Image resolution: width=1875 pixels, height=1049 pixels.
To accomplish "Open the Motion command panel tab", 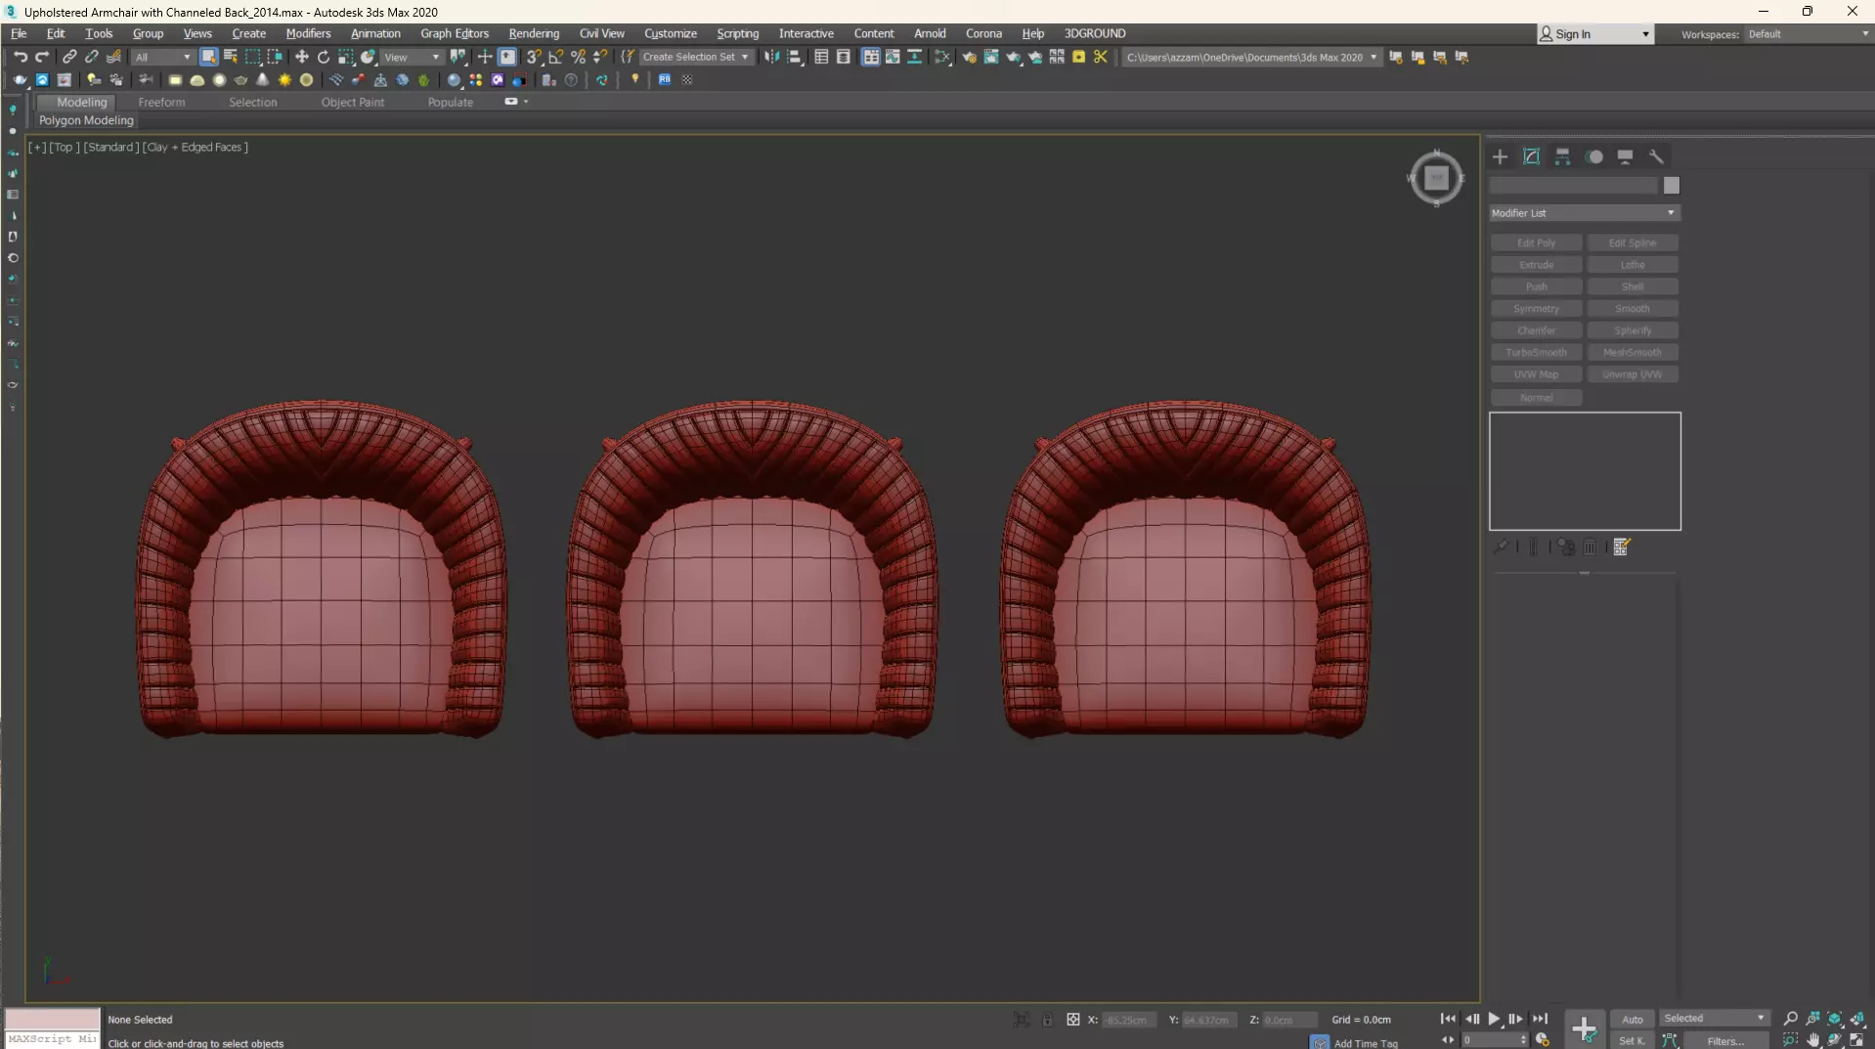I will (x=1593, y=156).
